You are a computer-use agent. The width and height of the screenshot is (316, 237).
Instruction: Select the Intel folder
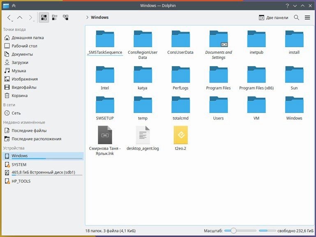[x=105, y=78]
